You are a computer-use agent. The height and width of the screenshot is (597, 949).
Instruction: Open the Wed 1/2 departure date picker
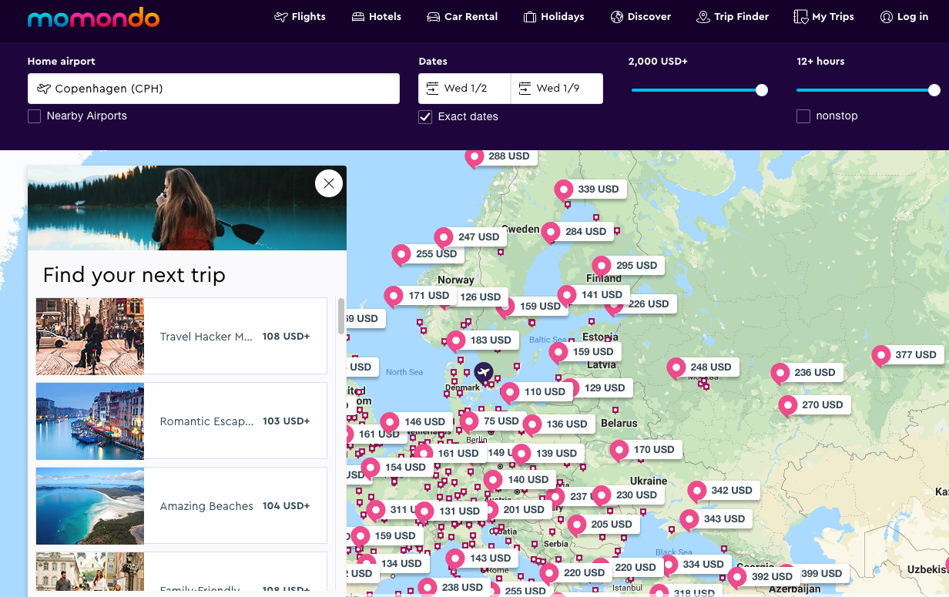coord(464,89)
